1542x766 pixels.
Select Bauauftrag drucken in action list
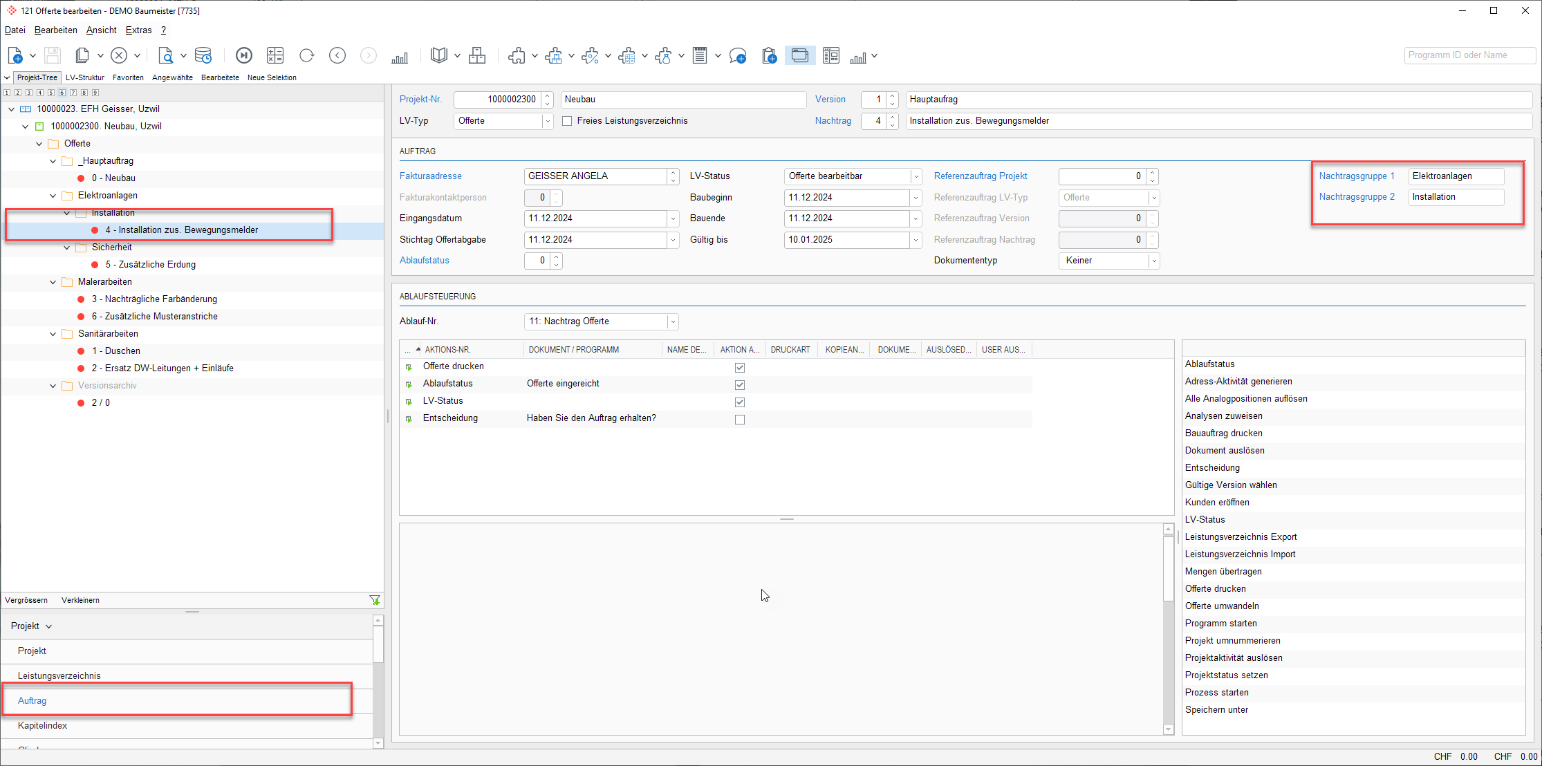coord(1224,433)
